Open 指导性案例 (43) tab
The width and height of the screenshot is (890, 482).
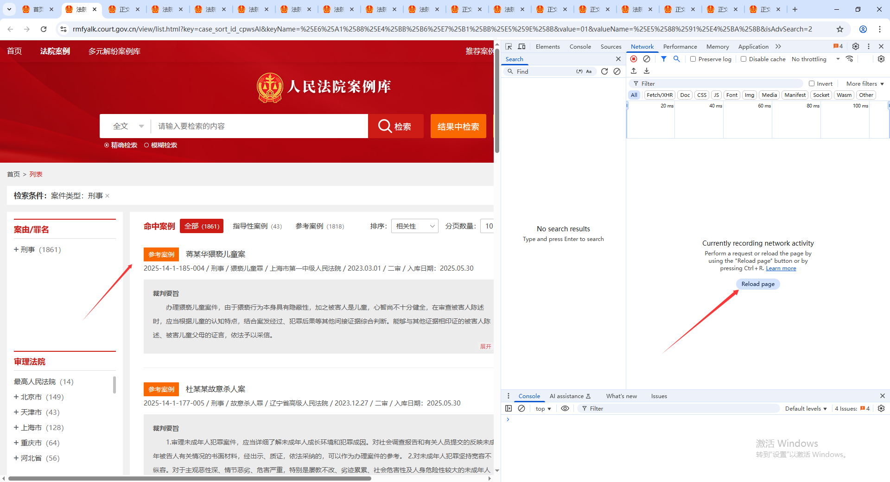[257, 226]
